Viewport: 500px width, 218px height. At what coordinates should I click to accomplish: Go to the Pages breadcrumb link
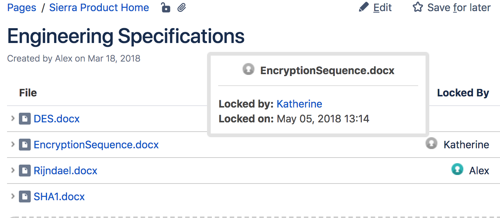[x=22, y=7]
